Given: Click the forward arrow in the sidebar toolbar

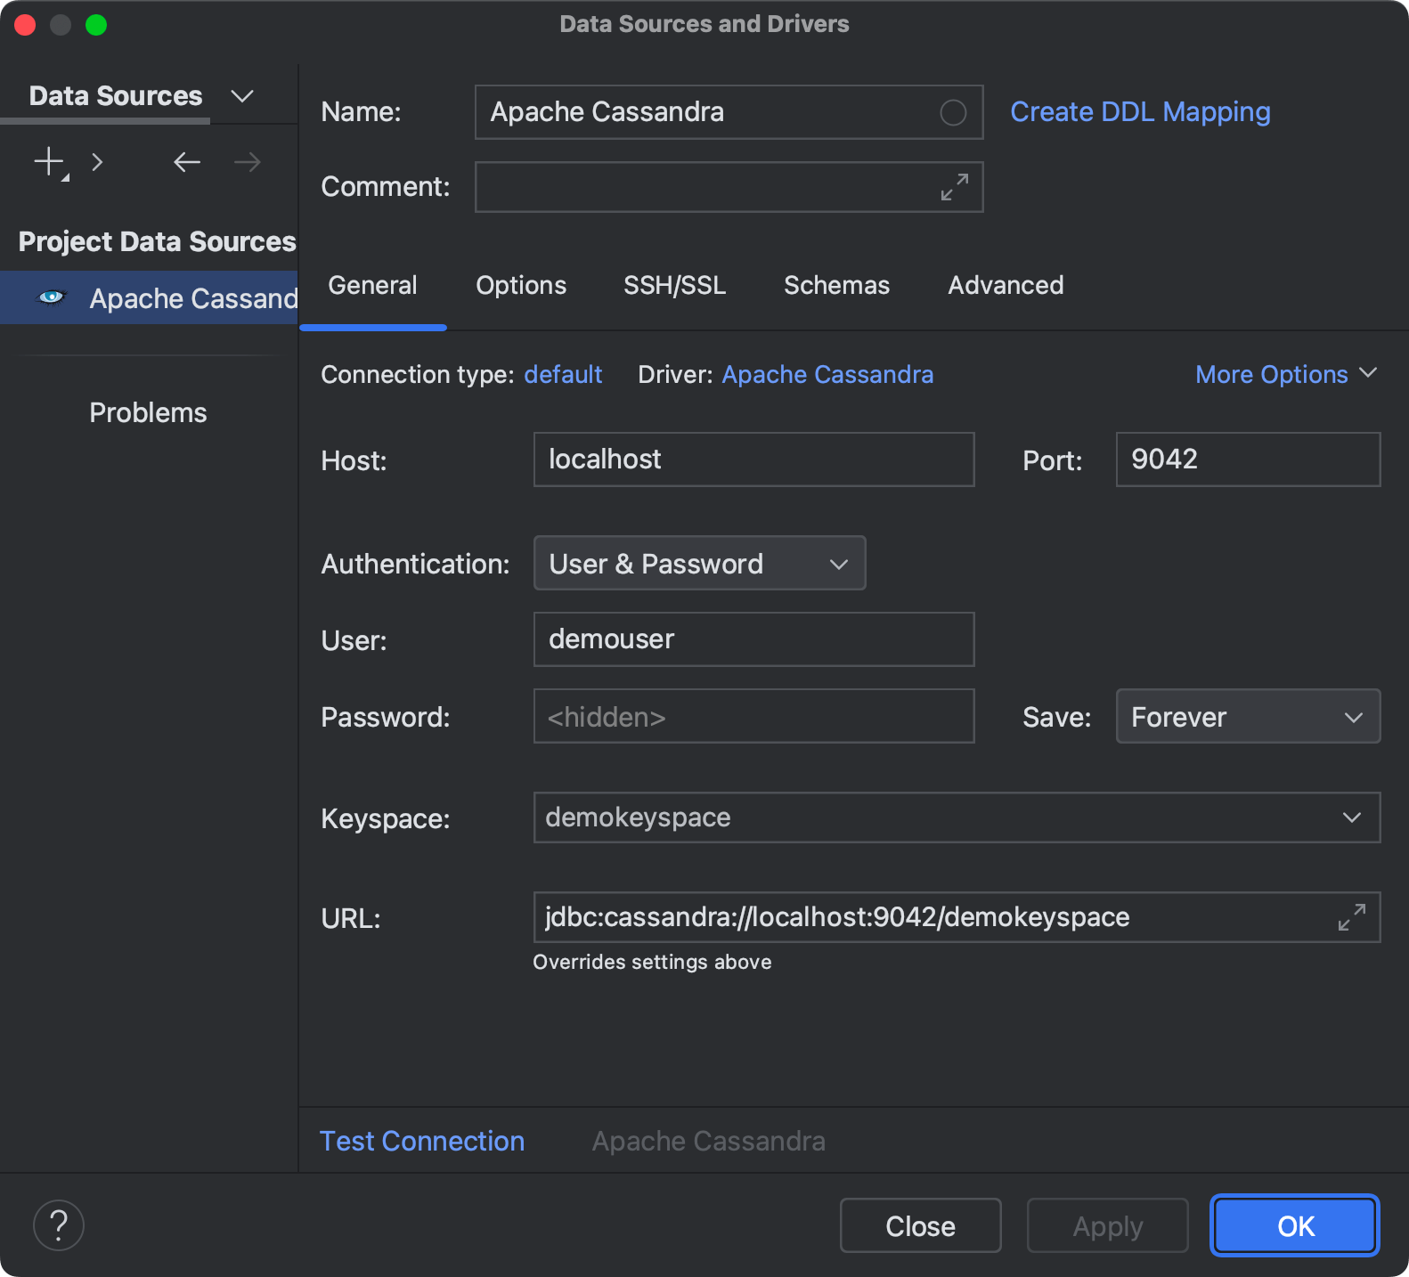Looking at the screenshot, I should coord(247,162).
